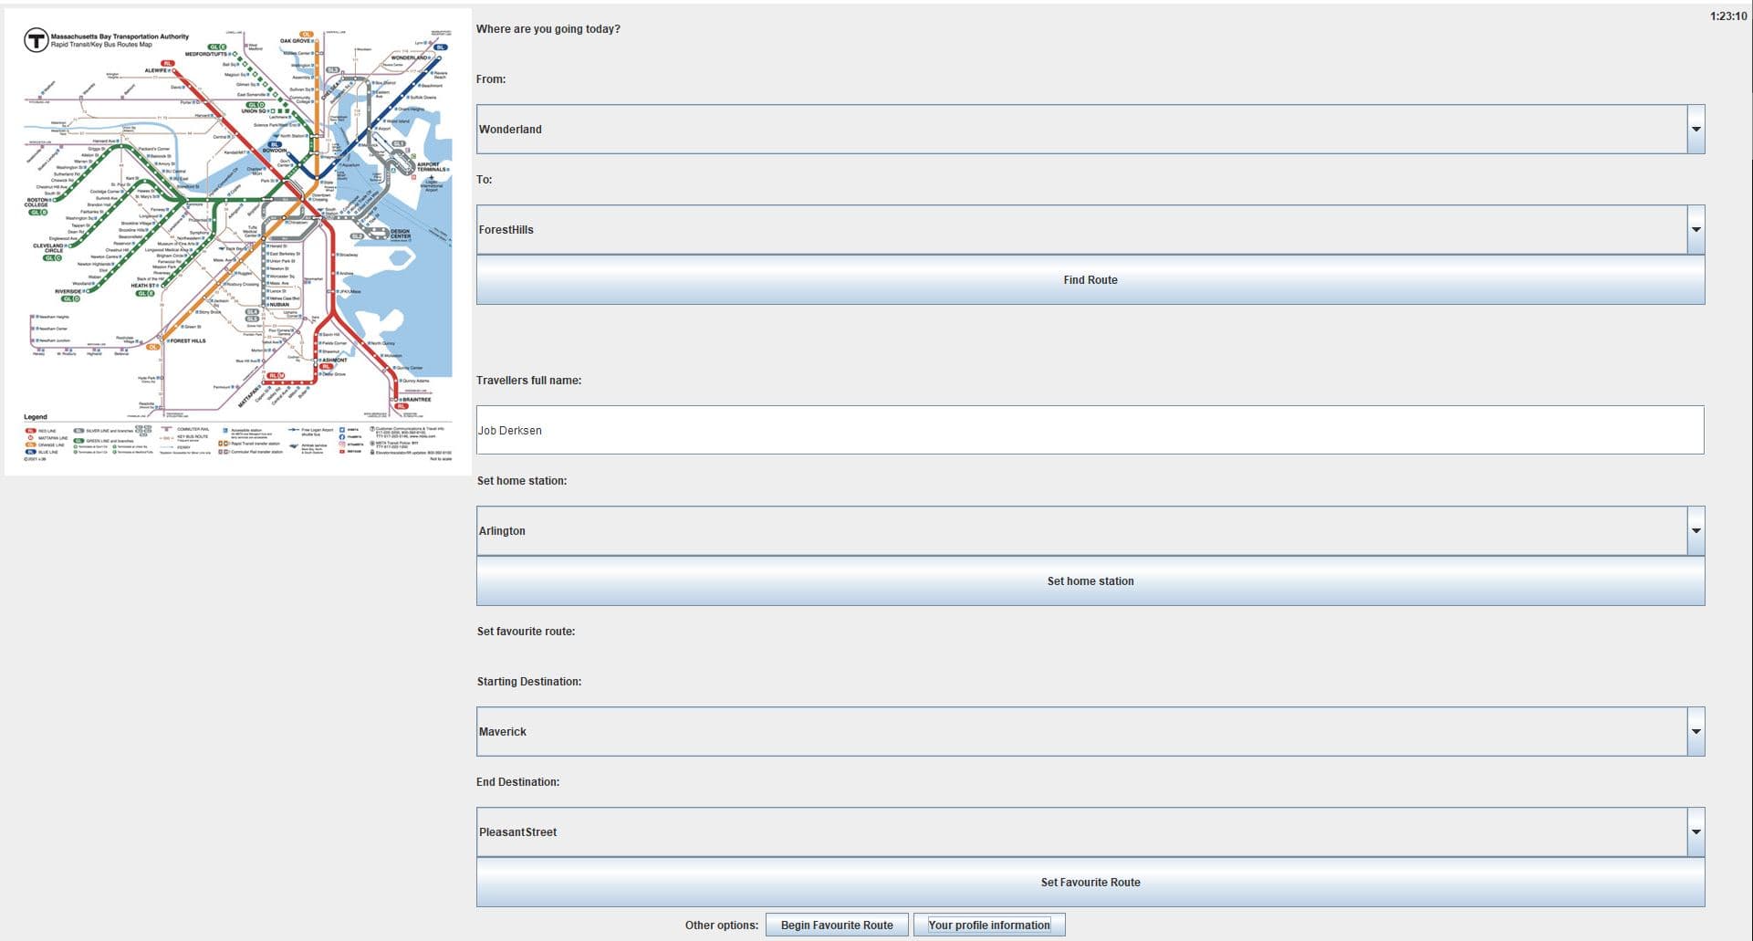Click the 'From:' label
Viewport: 1753px width, 941px height.
click(491, 78)
